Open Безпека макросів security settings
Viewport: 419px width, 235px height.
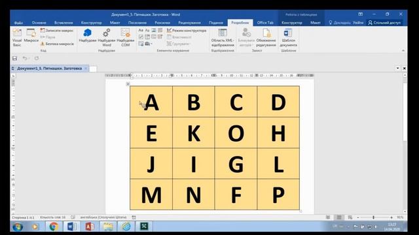tap(57, 44)
